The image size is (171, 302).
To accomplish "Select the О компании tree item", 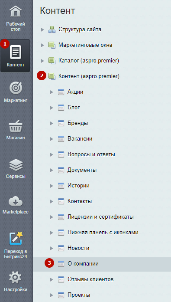I will click(x=102, y=264).
